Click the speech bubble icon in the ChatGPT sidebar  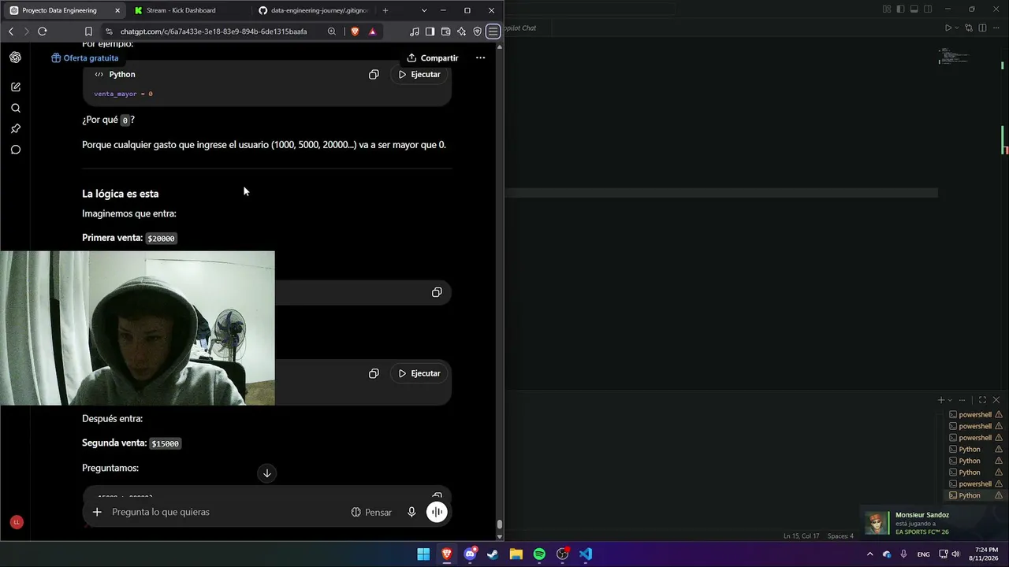tap(16, 150)
